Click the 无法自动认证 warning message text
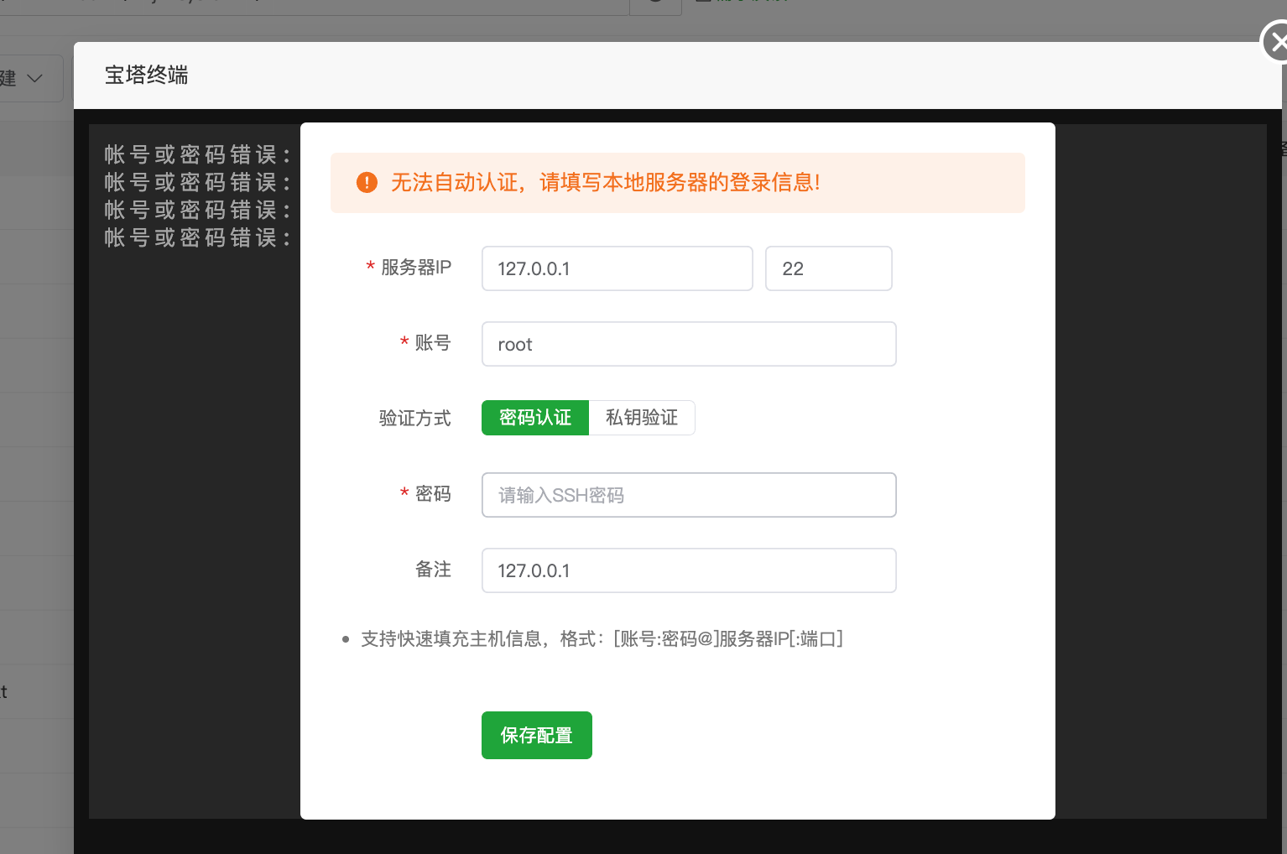This screenshot has width=1287, height=854. click(605, 182)
